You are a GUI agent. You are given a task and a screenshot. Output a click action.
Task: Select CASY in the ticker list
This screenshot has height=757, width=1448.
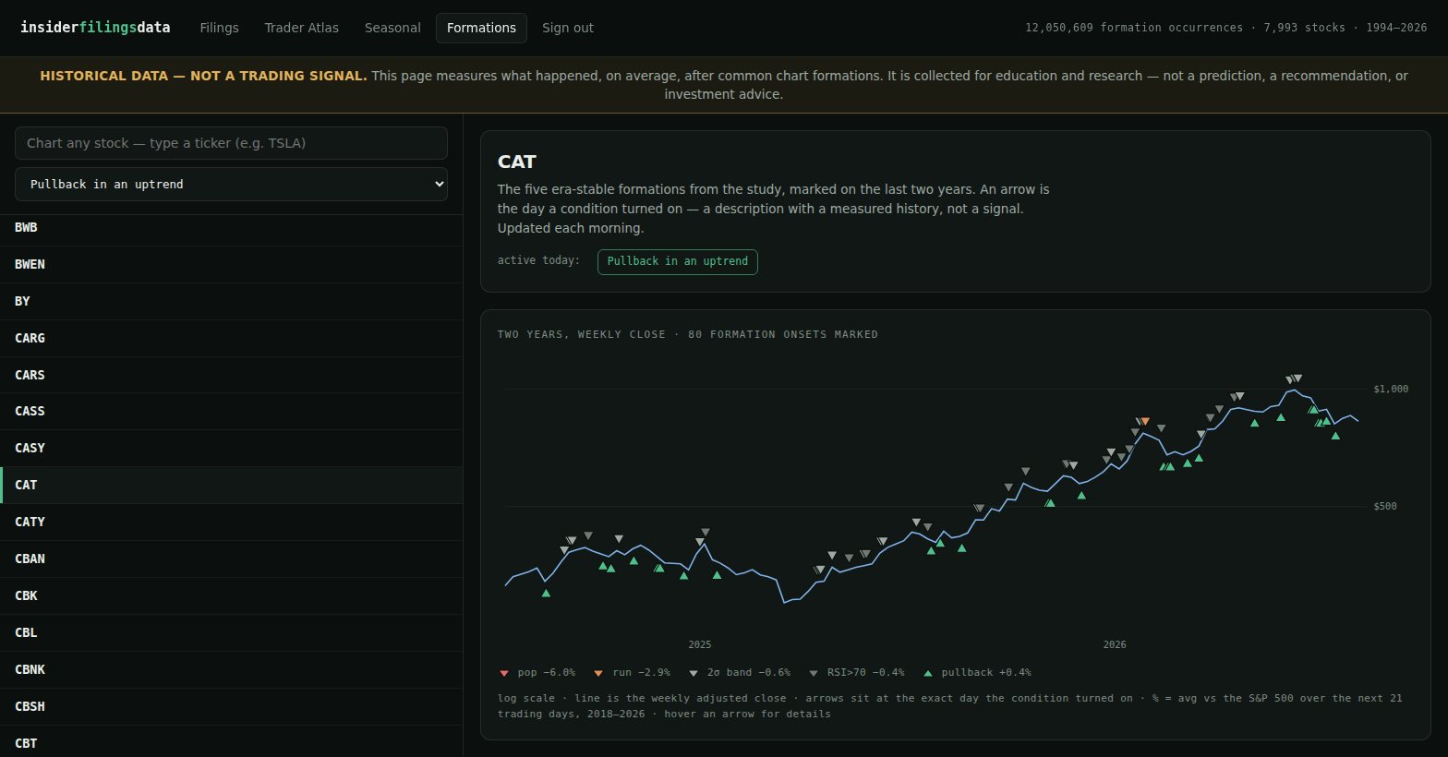[x=231, y=449]
